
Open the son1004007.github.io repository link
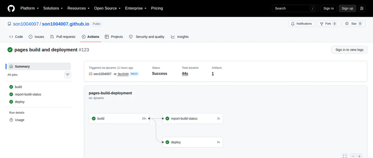66,24
